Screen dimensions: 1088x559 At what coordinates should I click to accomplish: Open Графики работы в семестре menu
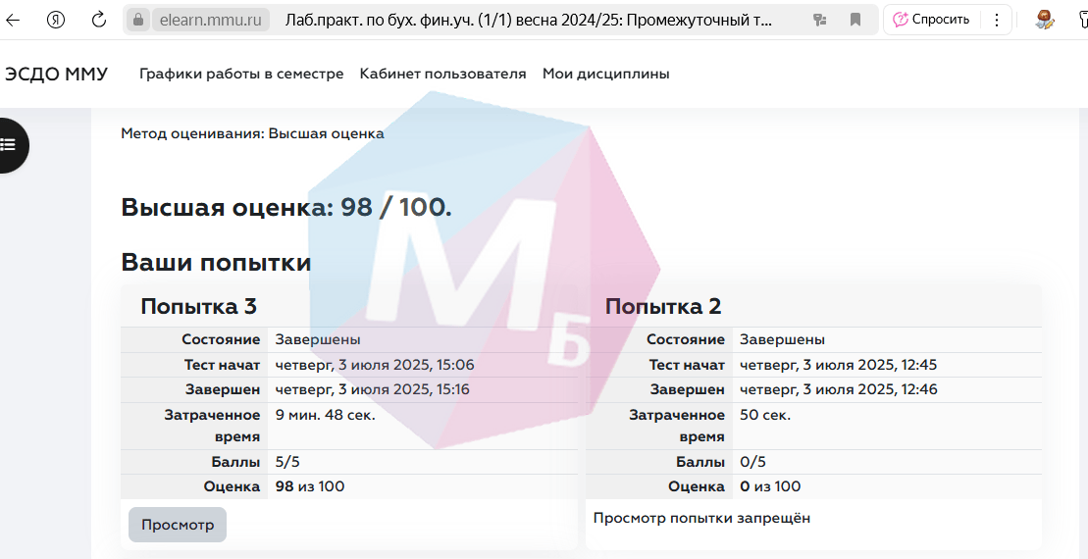[x=241, y=74]
